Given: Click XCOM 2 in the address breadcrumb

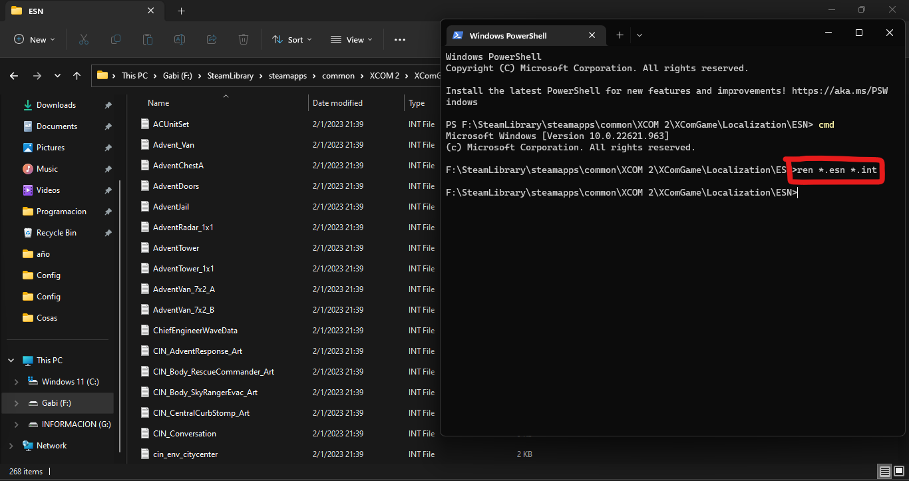Looking at the screenshot, I should click(x=385, y=76).
